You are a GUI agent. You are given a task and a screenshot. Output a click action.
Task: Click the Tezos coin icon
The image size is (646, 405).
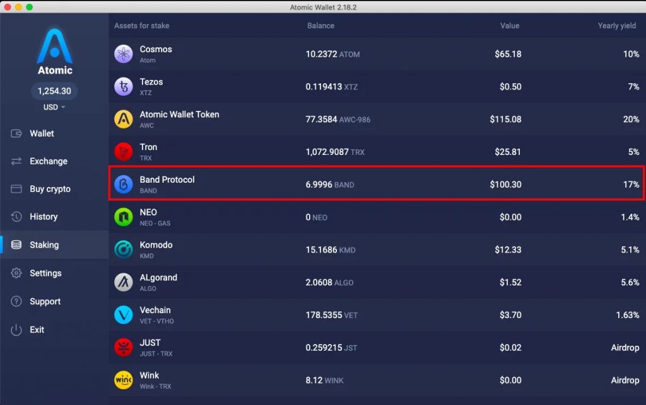123,86
